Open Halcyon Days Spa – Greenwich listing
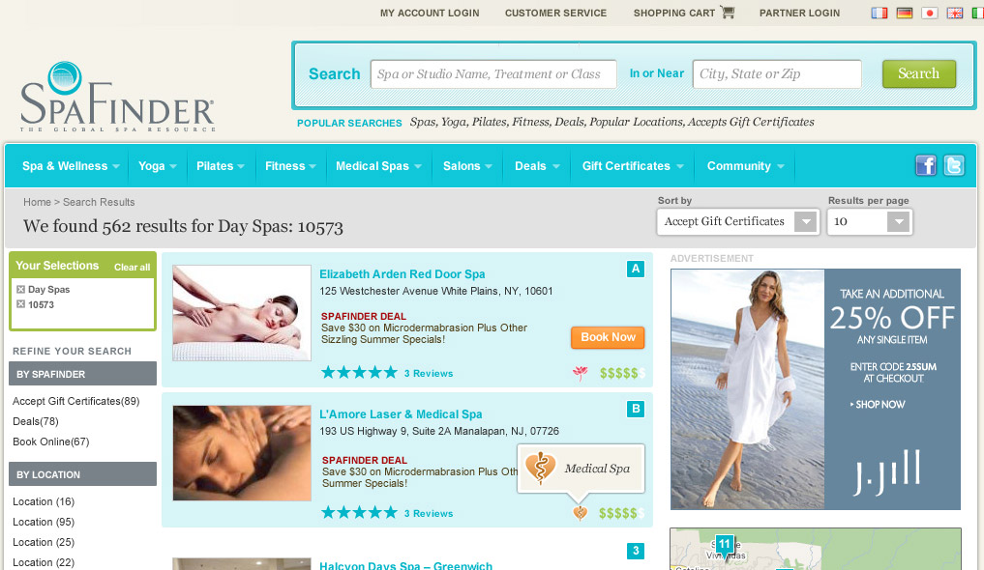 (x=406, y=565)
